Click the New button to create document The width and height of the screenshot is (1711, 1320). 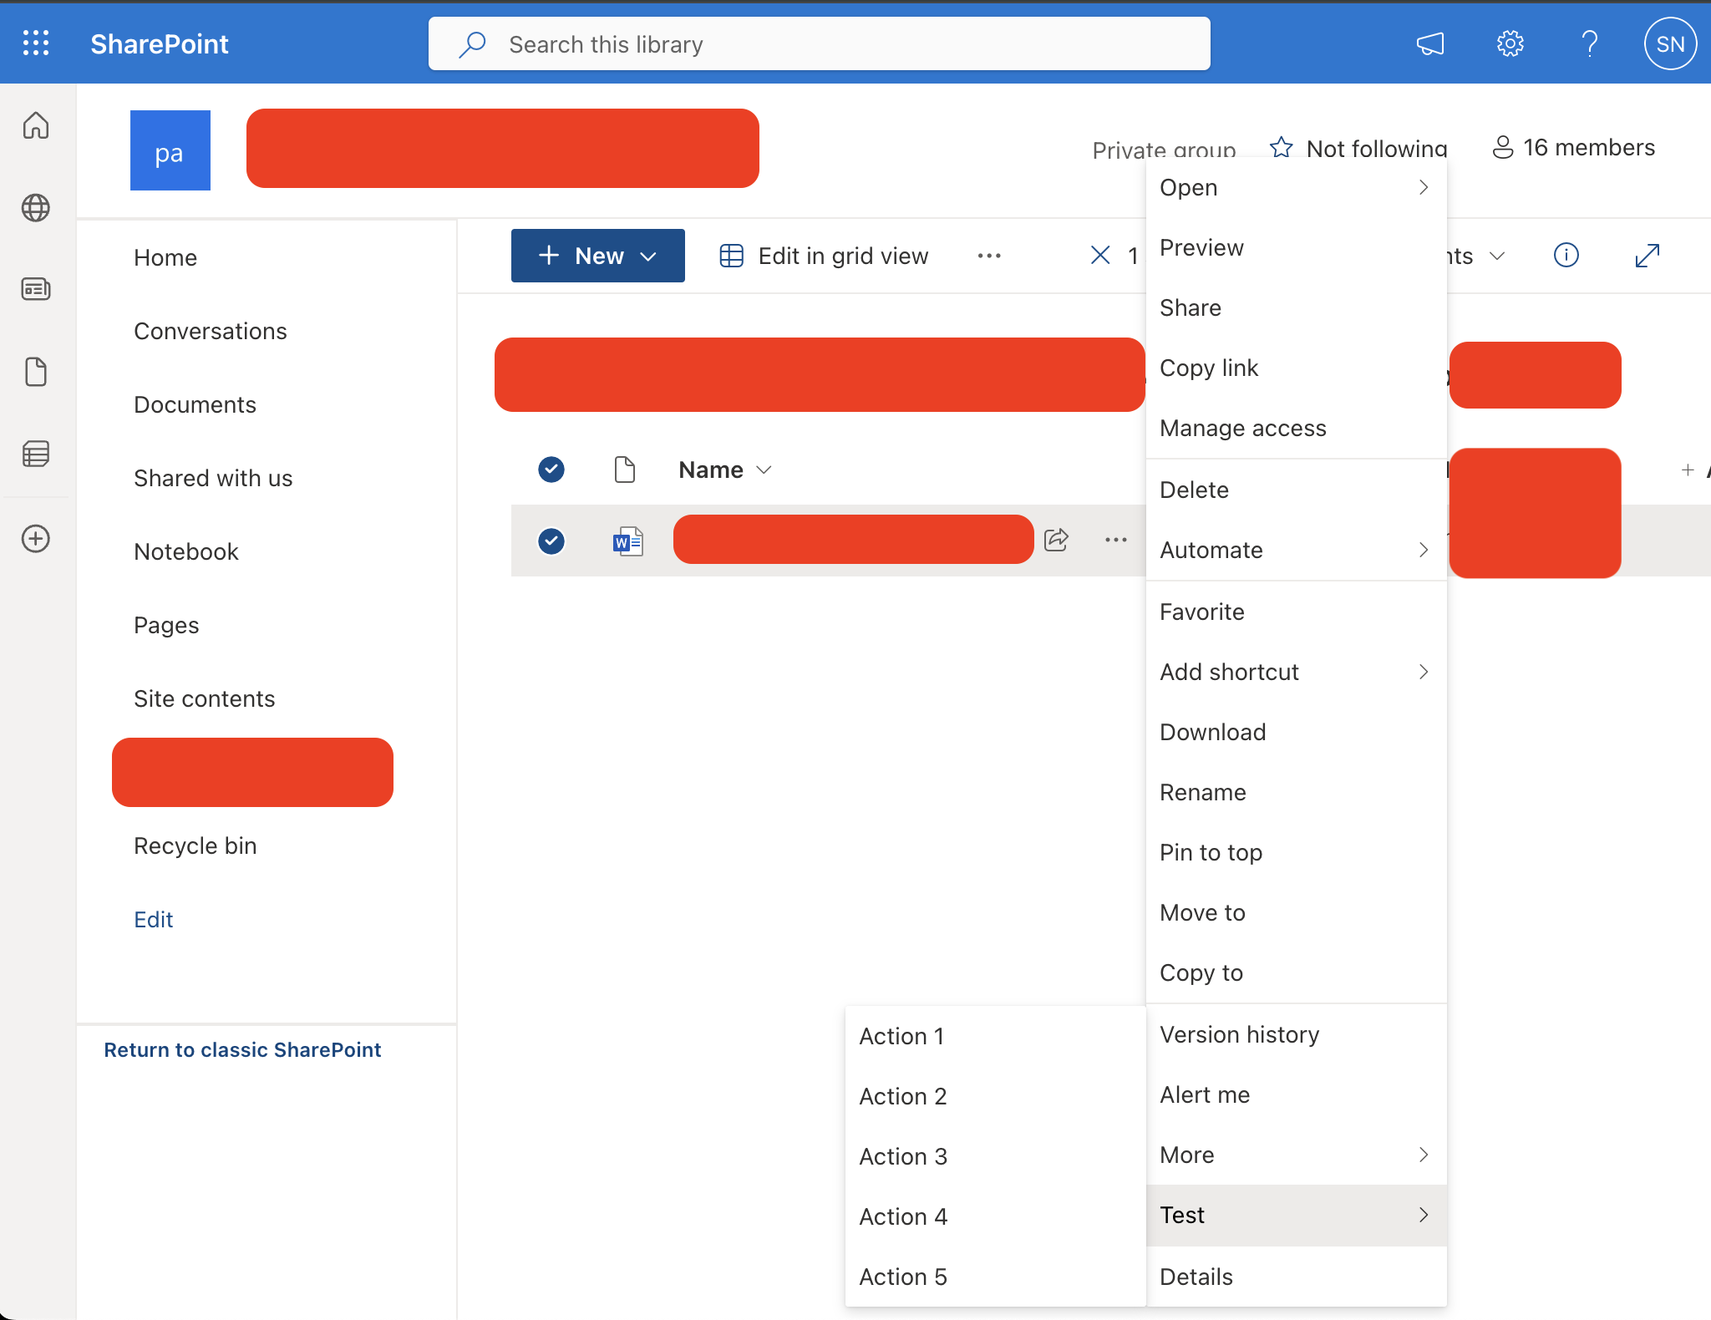(597, 254)
